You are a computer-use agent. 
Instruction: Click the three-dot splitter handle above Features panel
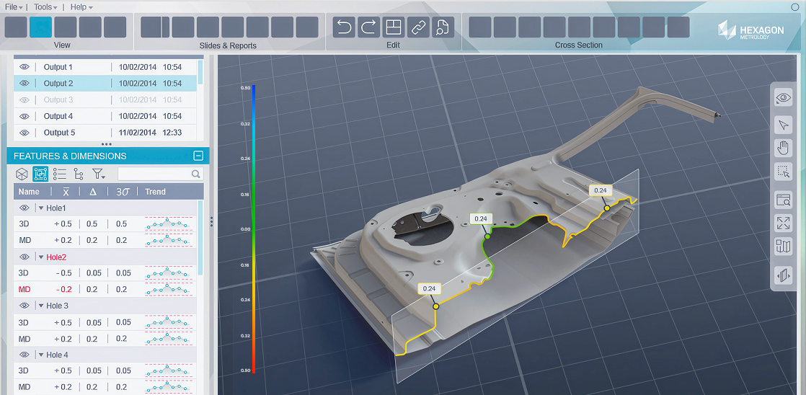tap(107, 144)
